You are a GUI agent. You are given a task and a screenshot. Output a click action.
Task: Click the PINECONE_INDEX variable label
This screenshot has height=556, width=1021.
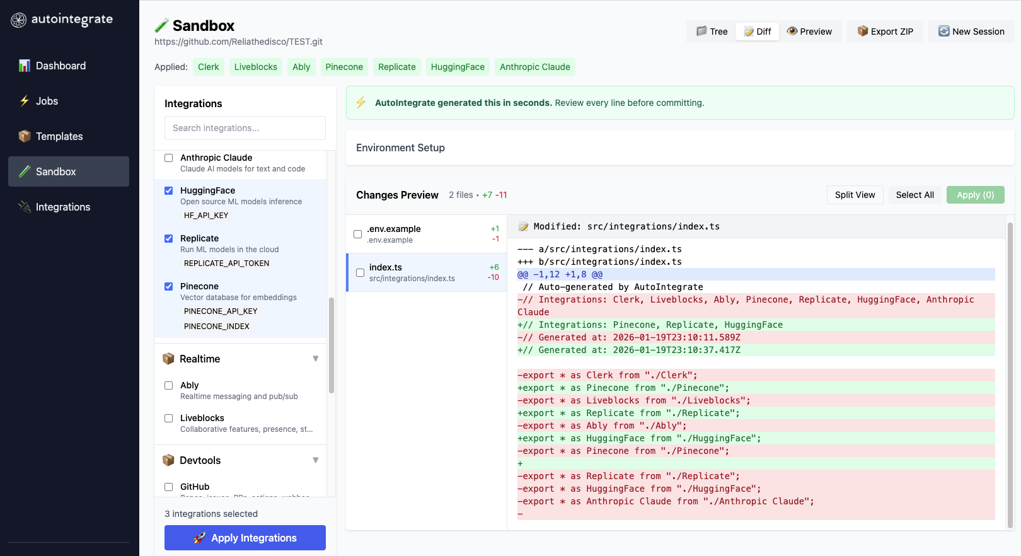click(217, 327)
